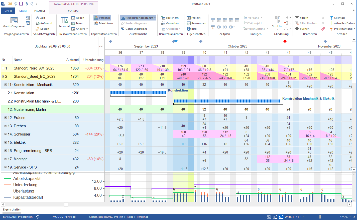Open large Personal resource view
Screen dimensions: 357x220
click(x=64, y=22)
